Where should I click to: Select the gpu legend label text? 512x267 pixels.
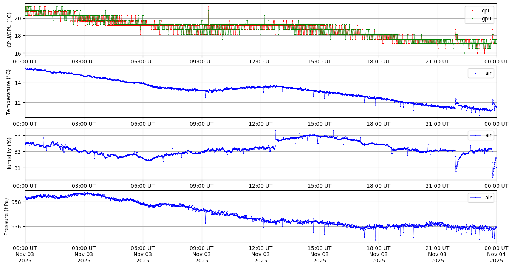click(486, 18)
